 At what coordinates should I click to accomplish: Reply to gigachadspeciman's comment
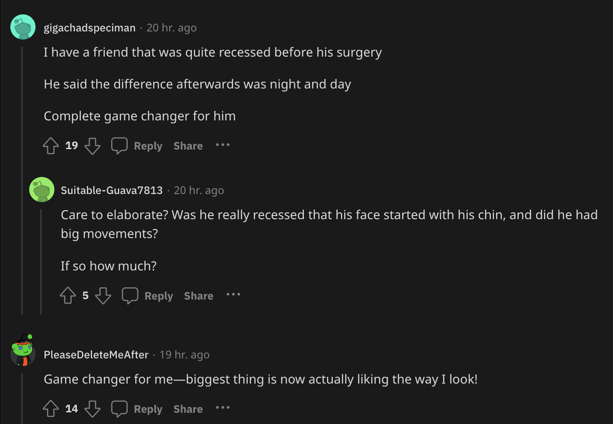point(137,146)
